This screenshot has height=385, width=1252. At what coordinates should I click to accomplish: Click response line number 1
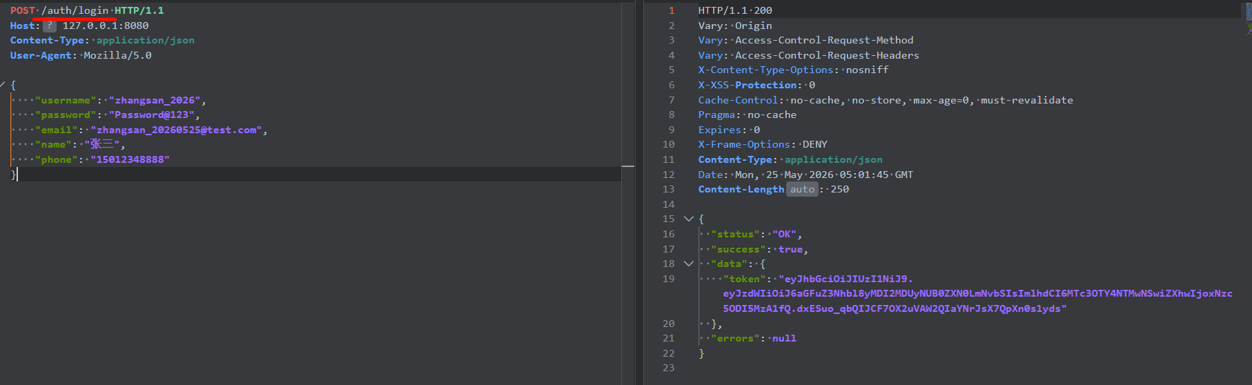(671, 10)
